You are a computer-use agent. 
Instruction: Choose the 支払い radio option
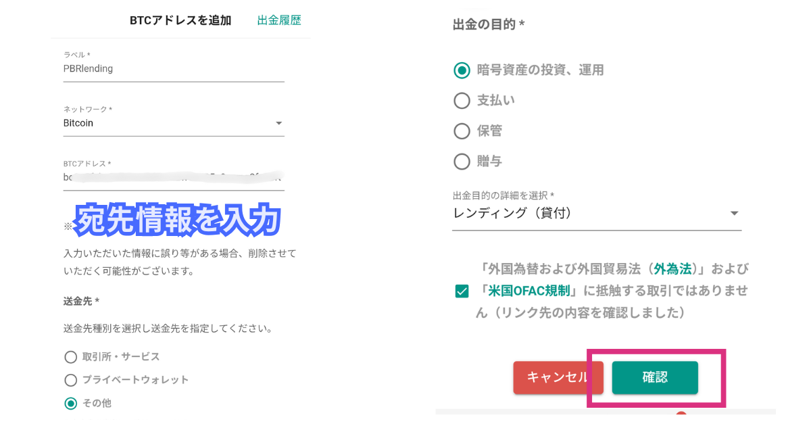pyautogui.click(x=462, y=101)
